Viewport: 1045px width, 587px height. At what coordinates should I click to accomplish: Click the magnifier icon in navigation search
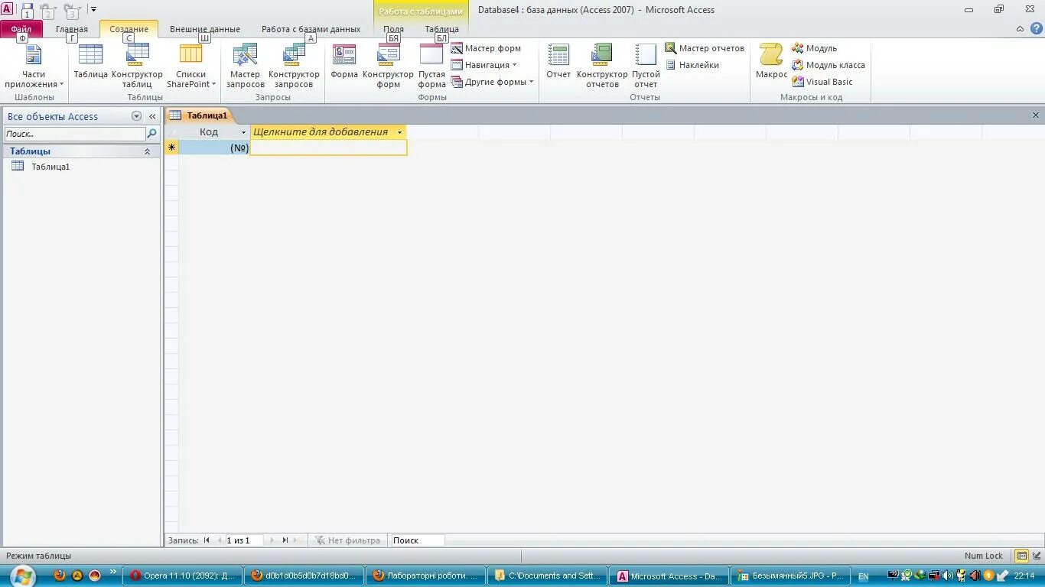click(x=151, y=134)
